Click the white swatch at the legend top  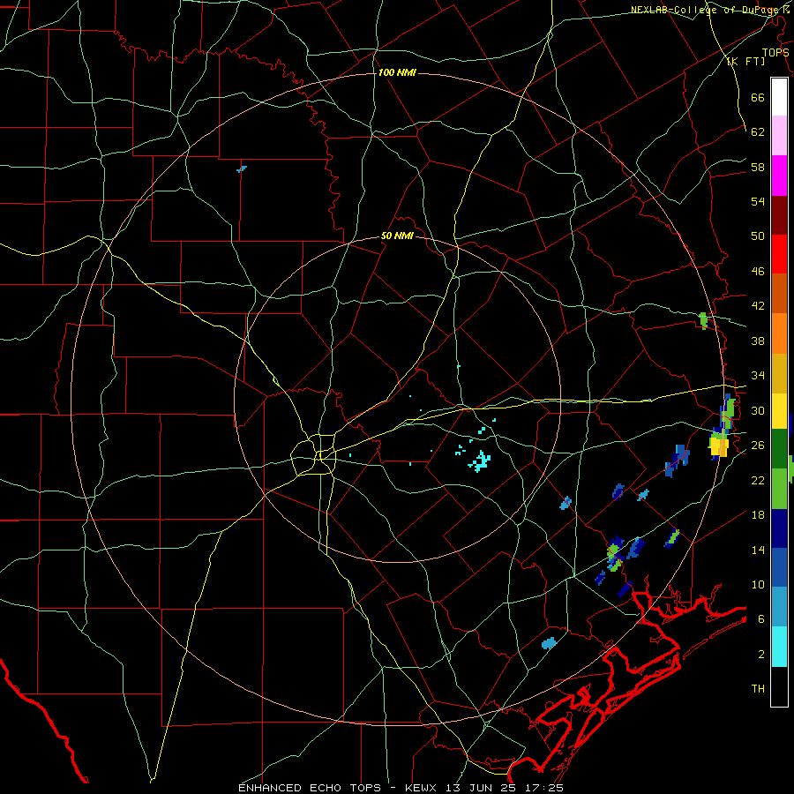[779, 97]
